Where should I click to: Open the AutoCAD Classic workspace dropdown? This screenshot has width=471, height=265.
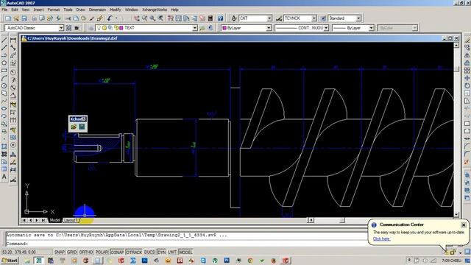[x=61, y=28]
